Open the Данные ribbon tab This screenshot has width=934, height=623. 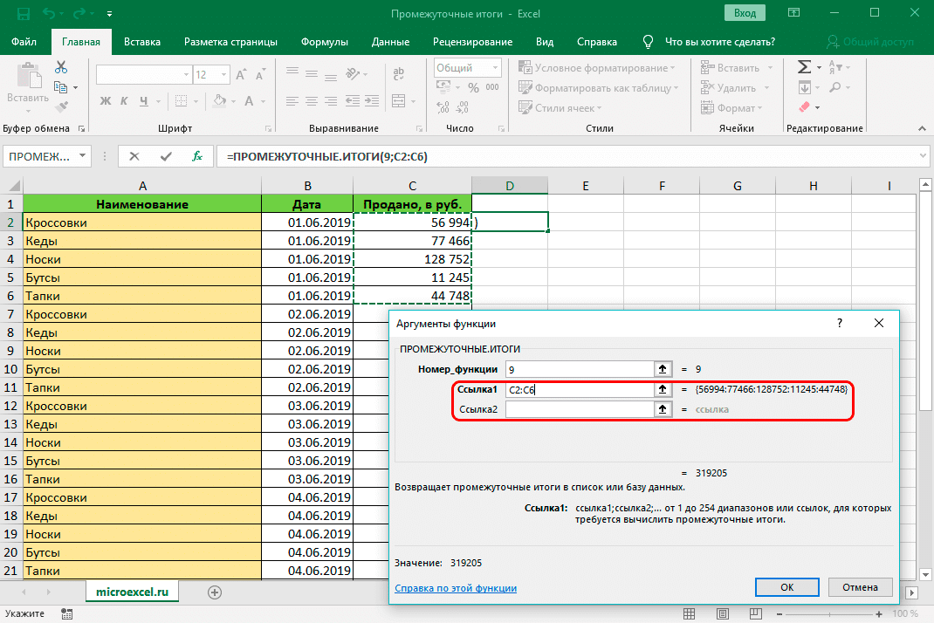[390, 42]
